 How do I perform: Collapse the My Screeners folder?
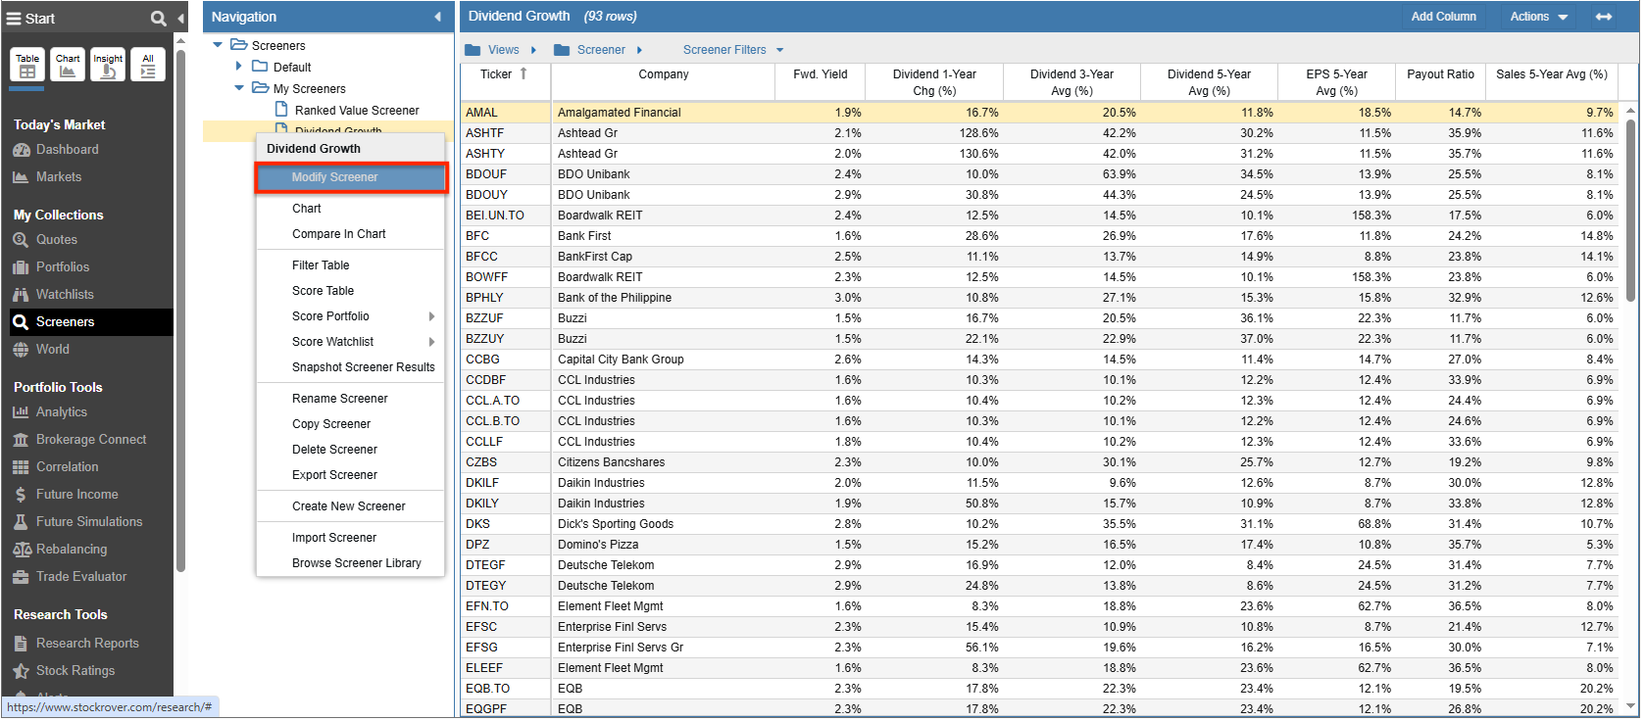click(x=238, y=88)
